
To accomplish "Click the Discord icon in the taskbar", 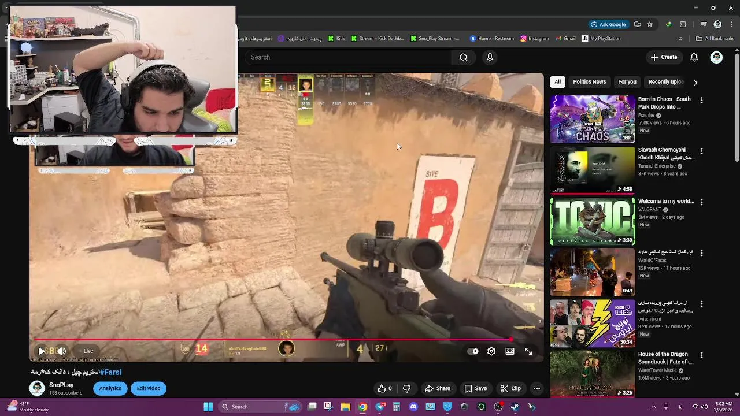I will point(413,407).
